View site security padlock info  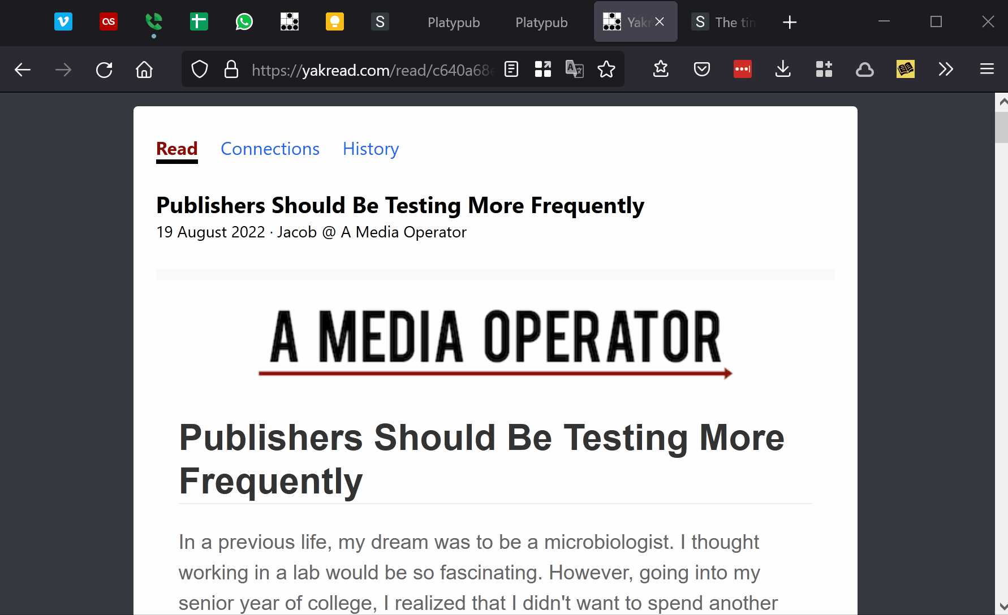pyautogui.click(x=231, y=70)
